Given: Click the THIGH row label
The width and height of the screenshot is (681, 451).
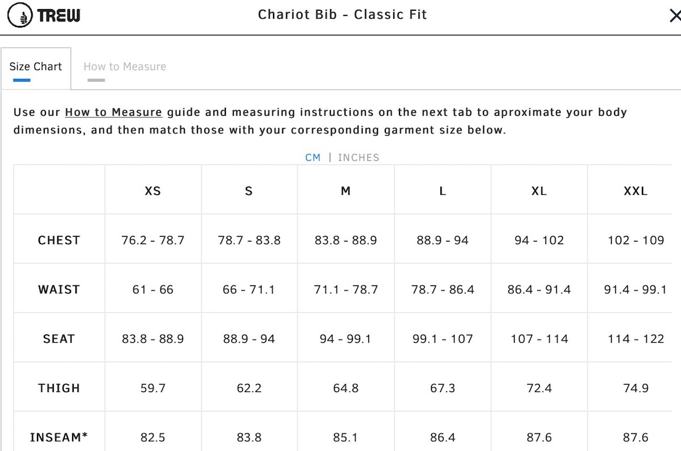Looking at the screenshot, I should coord(59,389).
